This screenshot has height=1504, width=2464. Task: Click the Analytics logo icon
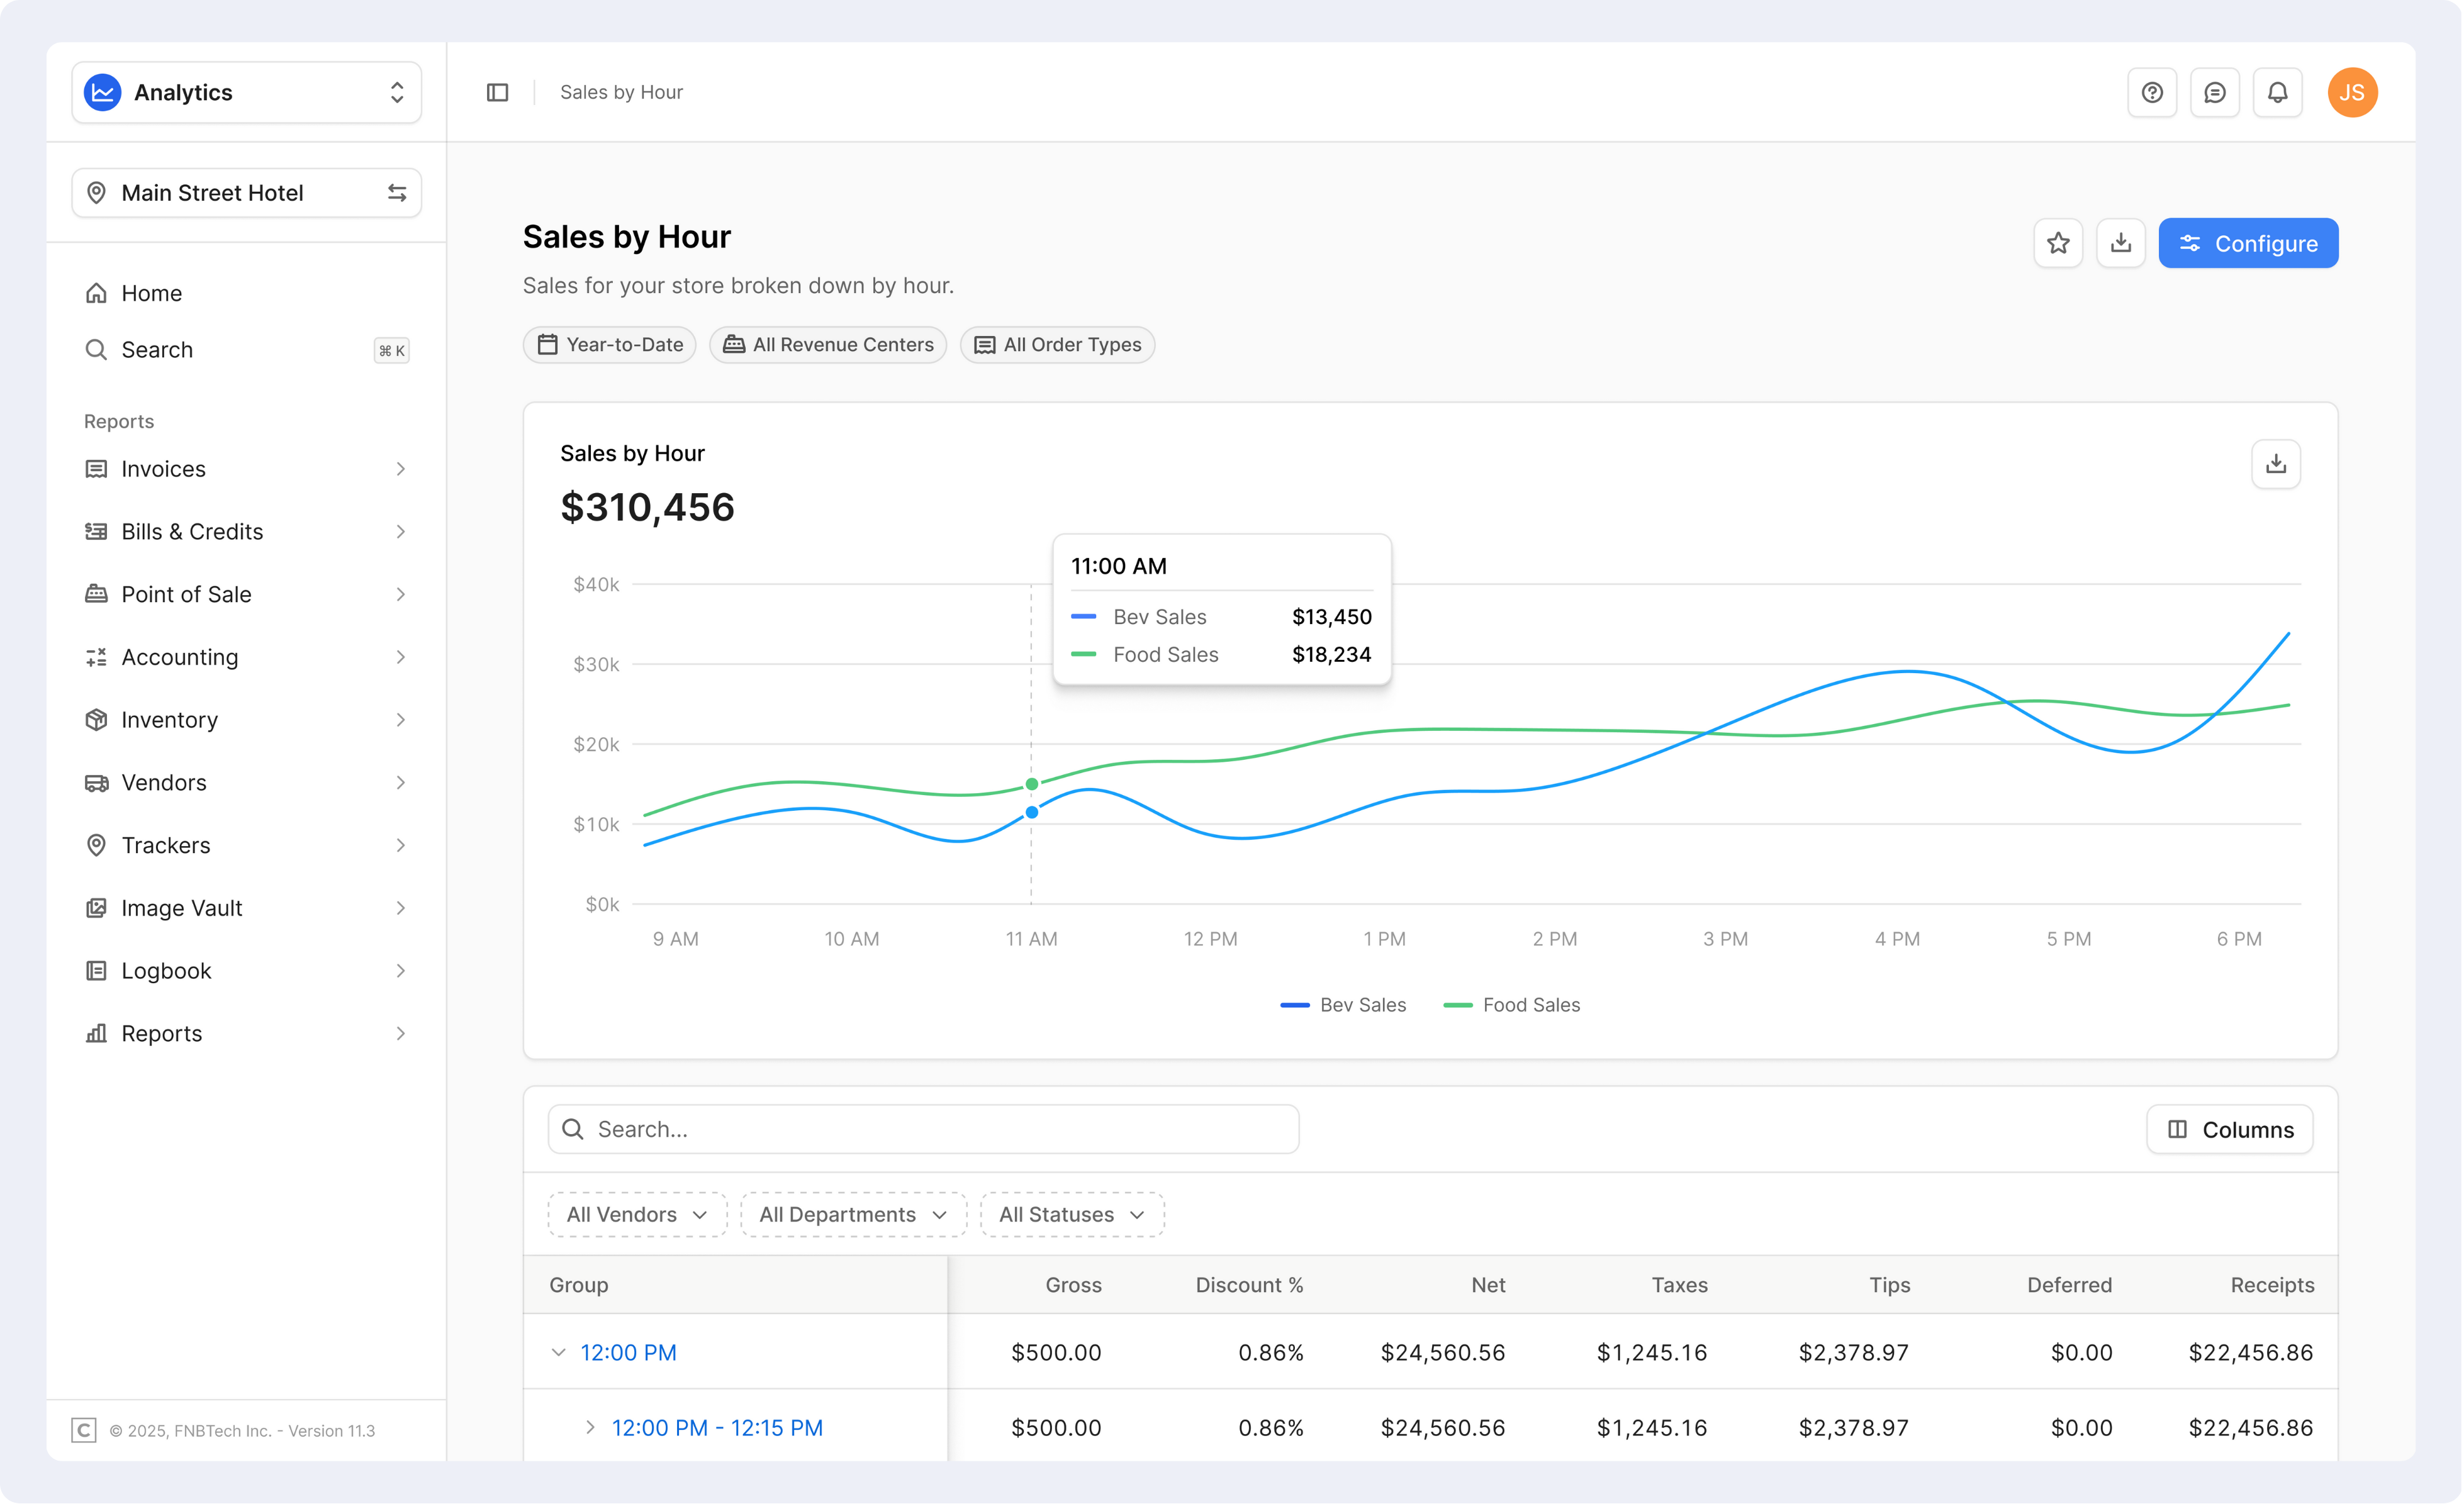(103, 92)
